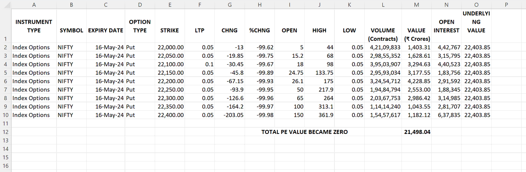Image resolution: width=526 pixels, height=172 pixels.
Task: Select open interest cell 1,83,756
Action: click(447, 73)
